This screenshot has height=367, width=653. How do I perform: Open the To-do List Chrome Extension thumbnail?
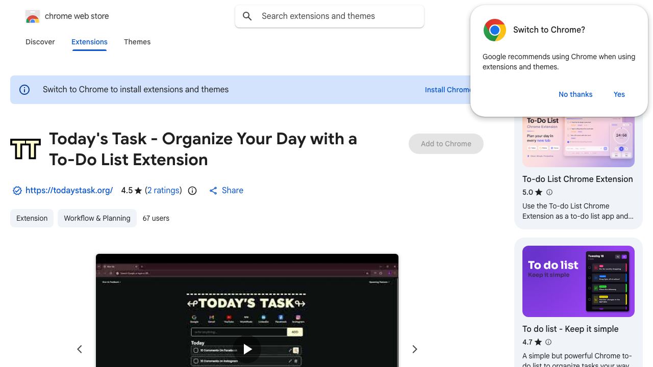click(x=579, y=142)
